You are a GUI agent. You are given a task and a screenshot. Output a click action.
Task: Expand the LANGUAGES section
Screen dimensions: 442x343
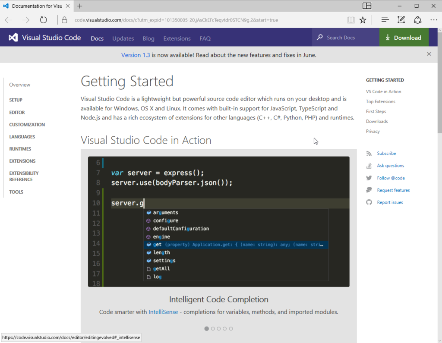[x=22, y=136]
